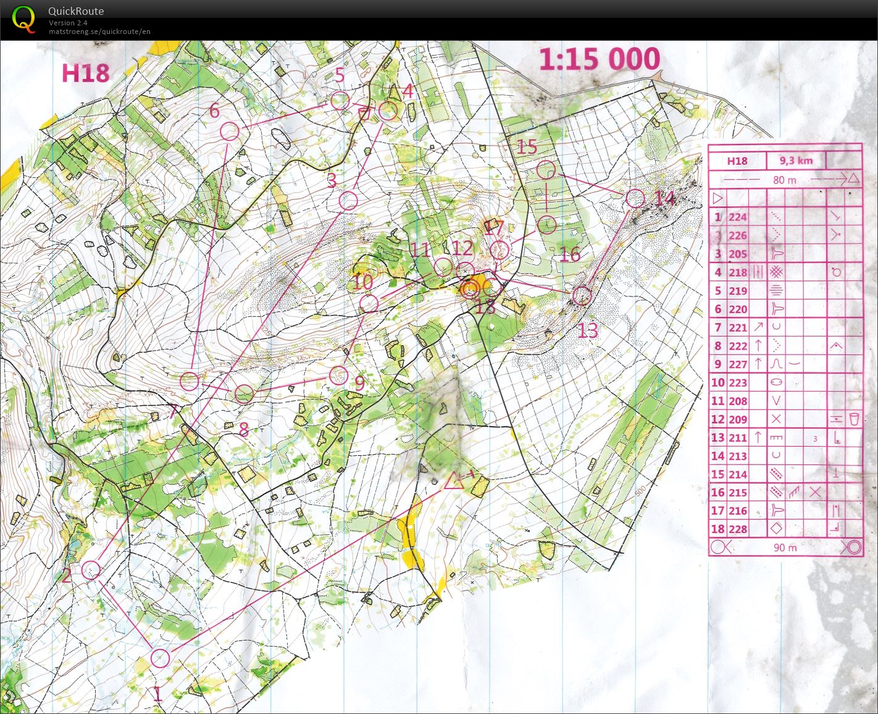
Task: Click control code '215' in the table
Action: pos(738,492)
